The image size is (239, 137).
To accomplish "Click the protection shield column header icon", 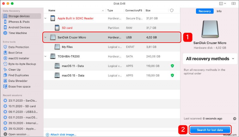I will coord(171,10).
